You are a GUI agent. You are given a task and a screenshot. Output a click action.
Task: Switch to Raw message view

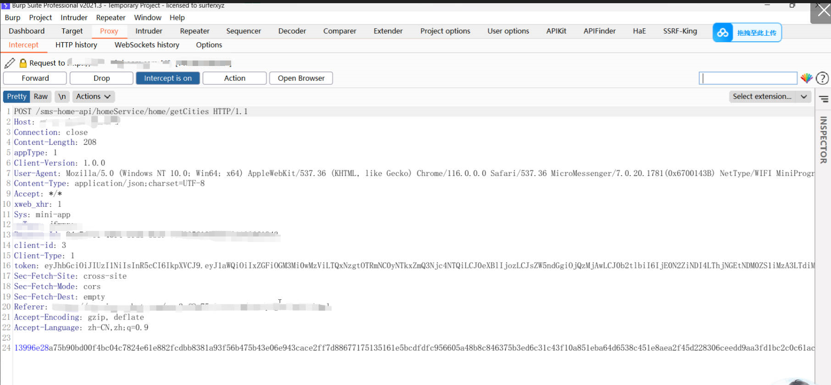click(x=40, y=97)
